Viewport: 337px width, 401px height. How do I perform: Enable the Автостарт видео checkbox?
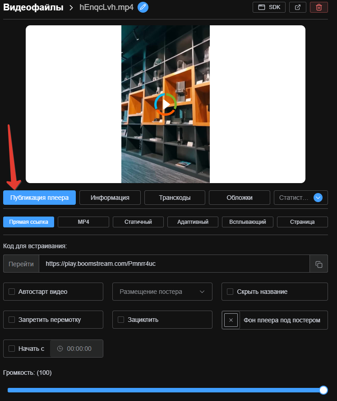pyautogui.click(x=12, y=292)
